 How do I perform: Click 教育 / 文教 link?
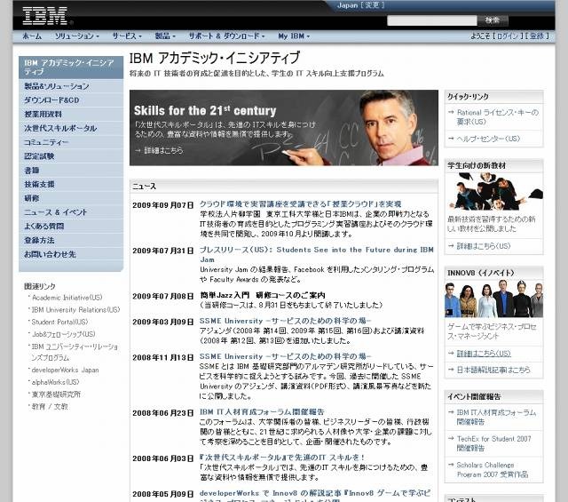point(50,407)
